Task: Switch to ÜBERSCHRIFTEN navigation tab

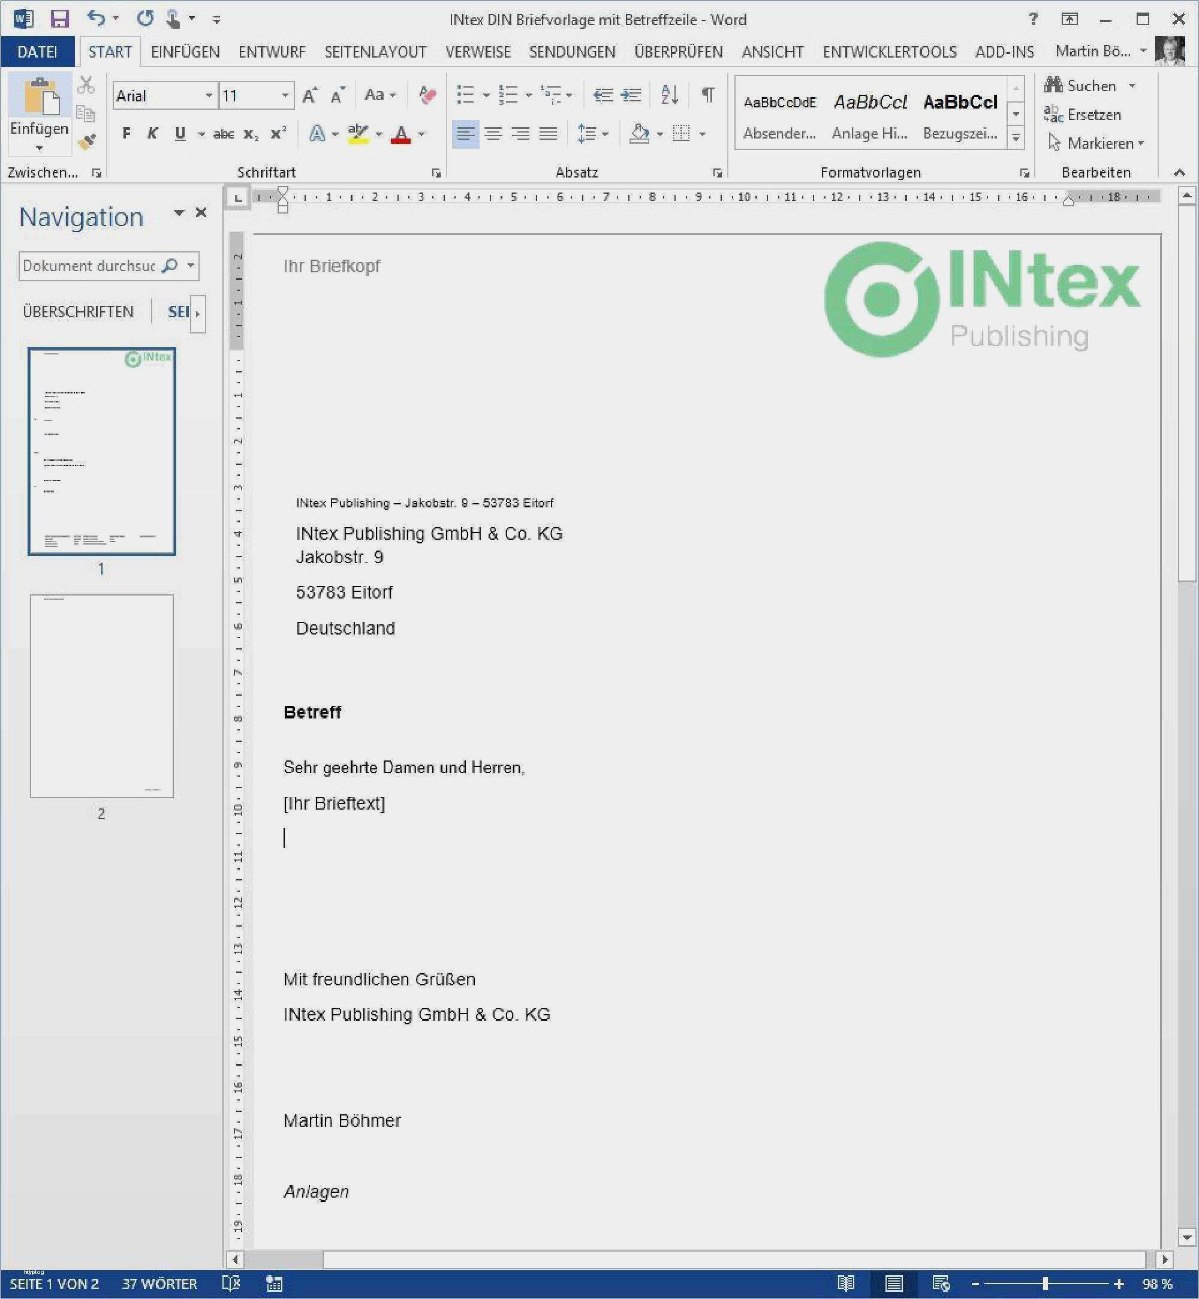Action: [78, 312]
